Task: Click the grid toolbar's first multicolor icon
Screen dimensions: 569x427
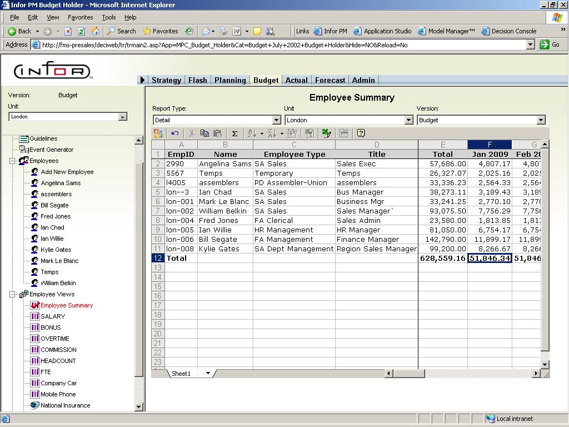Action: tap(158, 133)
